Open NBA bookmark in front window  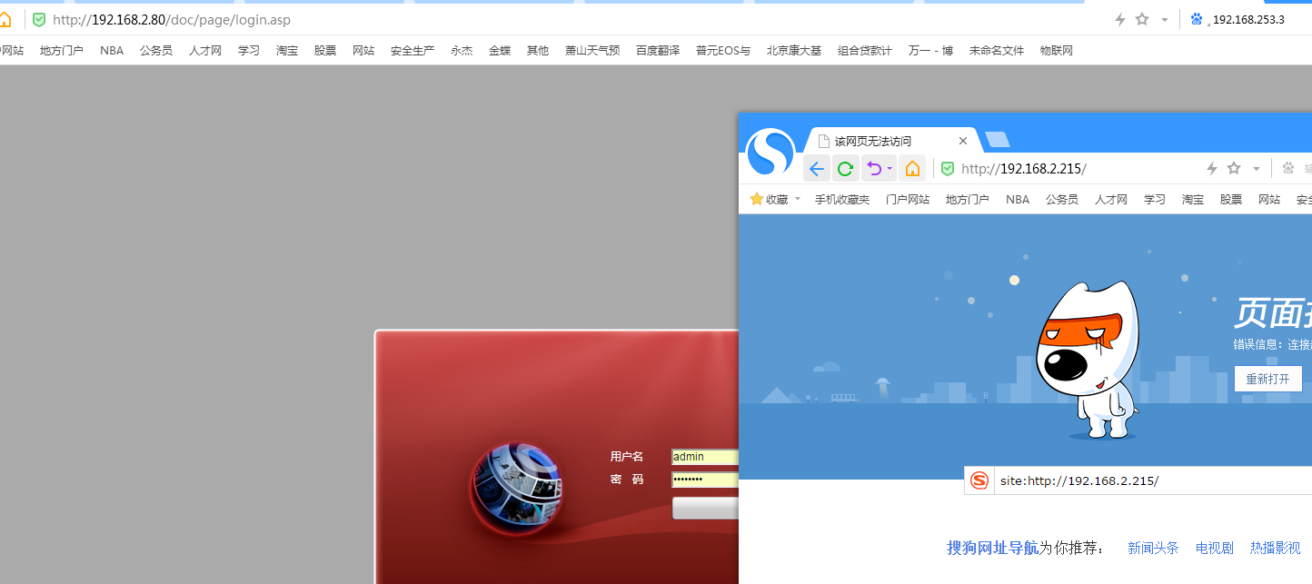pos(1018,199)
